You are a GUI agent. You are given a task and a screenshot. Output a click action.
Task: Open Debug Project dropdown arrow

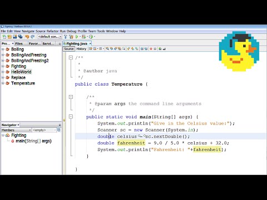87,37
